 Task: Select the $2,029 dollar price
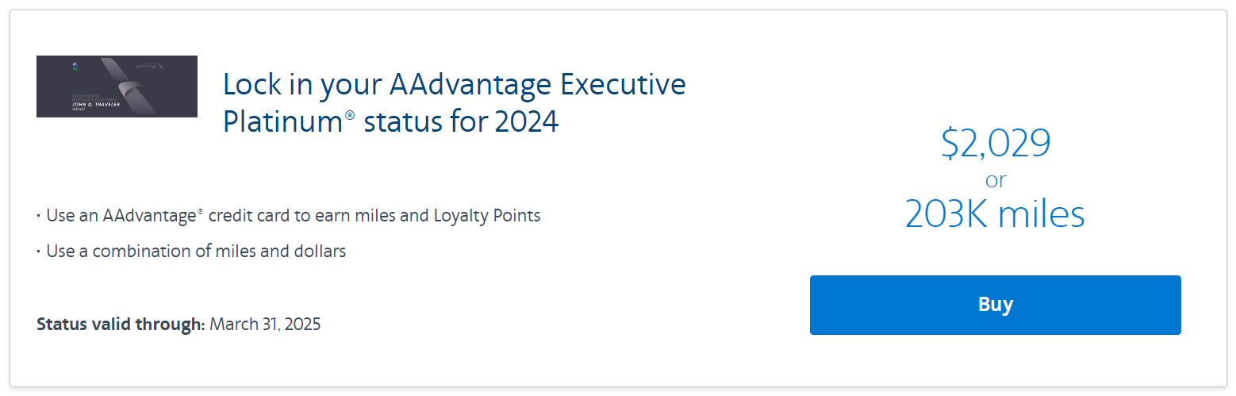pos(996,144)
